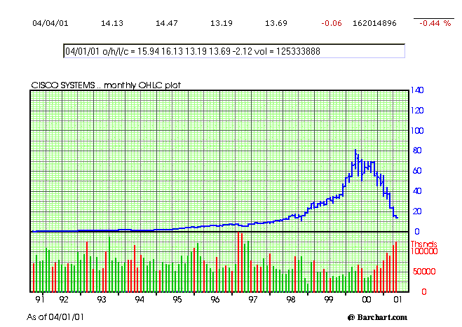Click the year label 91 on the time axis
The image size is (462, 327).
tap(40, 300)
